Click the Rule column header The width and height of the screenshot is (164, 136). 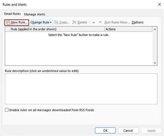pos(57,29)
